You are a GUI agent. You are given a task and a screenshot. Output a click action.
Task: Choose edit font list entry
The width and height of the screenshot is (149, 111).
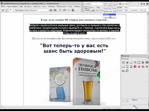110,18
